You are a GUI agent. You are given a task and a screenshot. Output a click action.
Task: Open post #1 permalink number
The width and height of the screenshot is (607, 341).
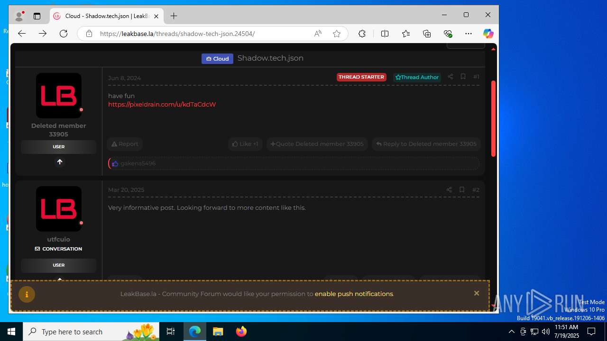click(x=476, y=77)
